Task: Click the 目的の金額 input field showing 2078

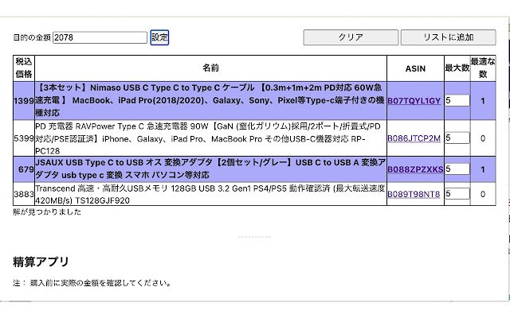Action: (x=100, y=37)
